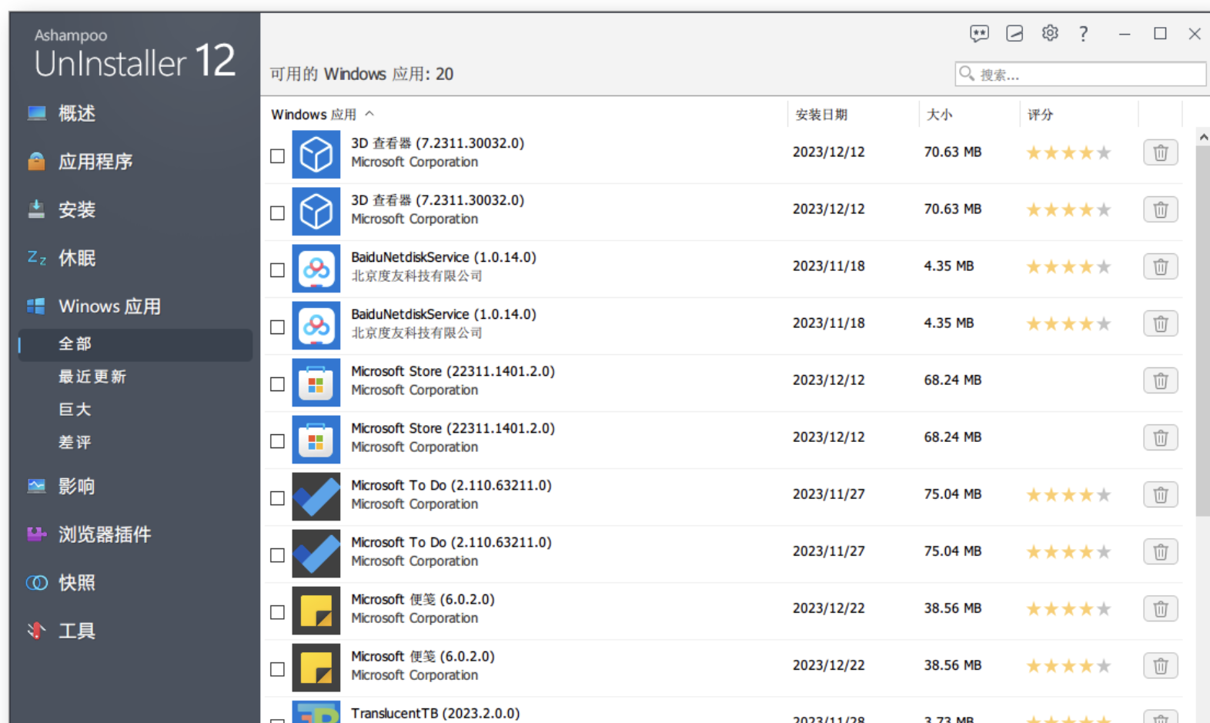Click the feedback chat bubble icon
1210x723 pixels.
coord(979,33)
